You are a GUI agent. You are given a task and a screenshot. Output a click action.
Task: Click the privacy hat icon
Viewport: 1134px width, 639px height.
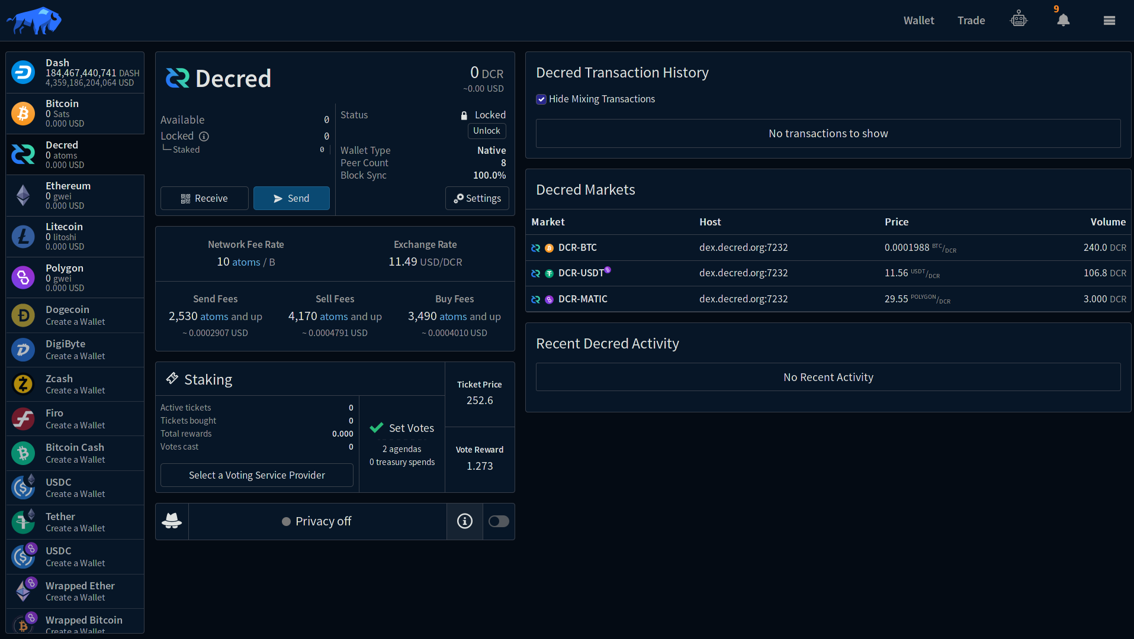coord(172,521)
